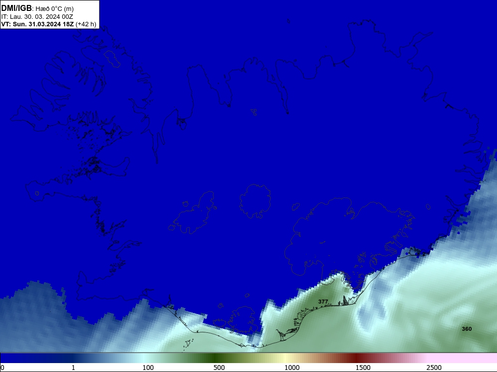Click the '2500' label on the color scale
497x372 pixels.
tap(434, 368)
